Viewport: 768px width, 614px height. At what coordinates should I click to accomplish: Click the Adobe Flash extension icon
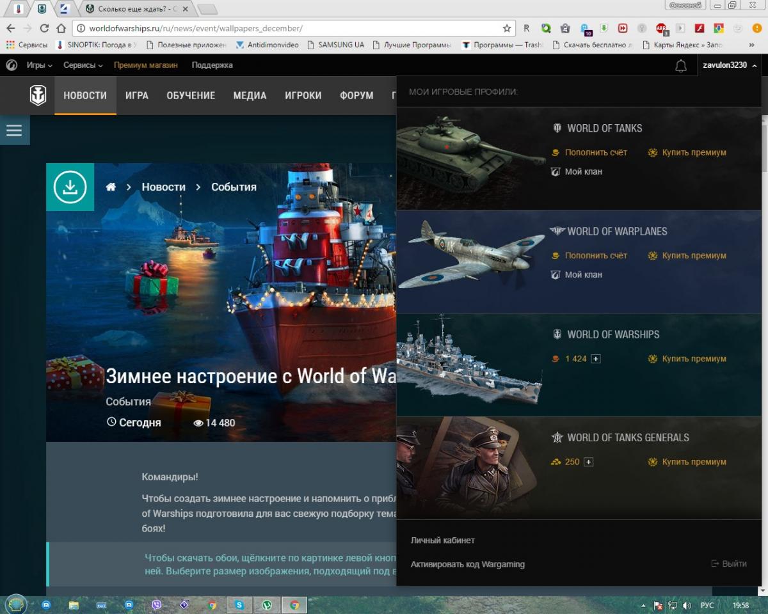tap(700, 28)
